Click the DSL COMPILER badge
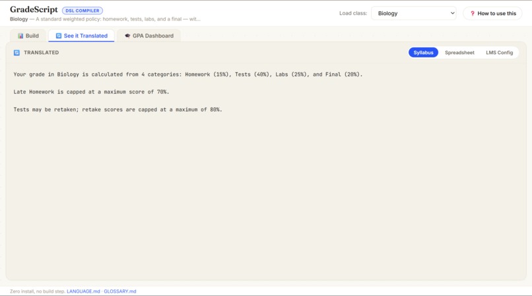The width and height of the screenshot is (532, 296). point(83,11)
